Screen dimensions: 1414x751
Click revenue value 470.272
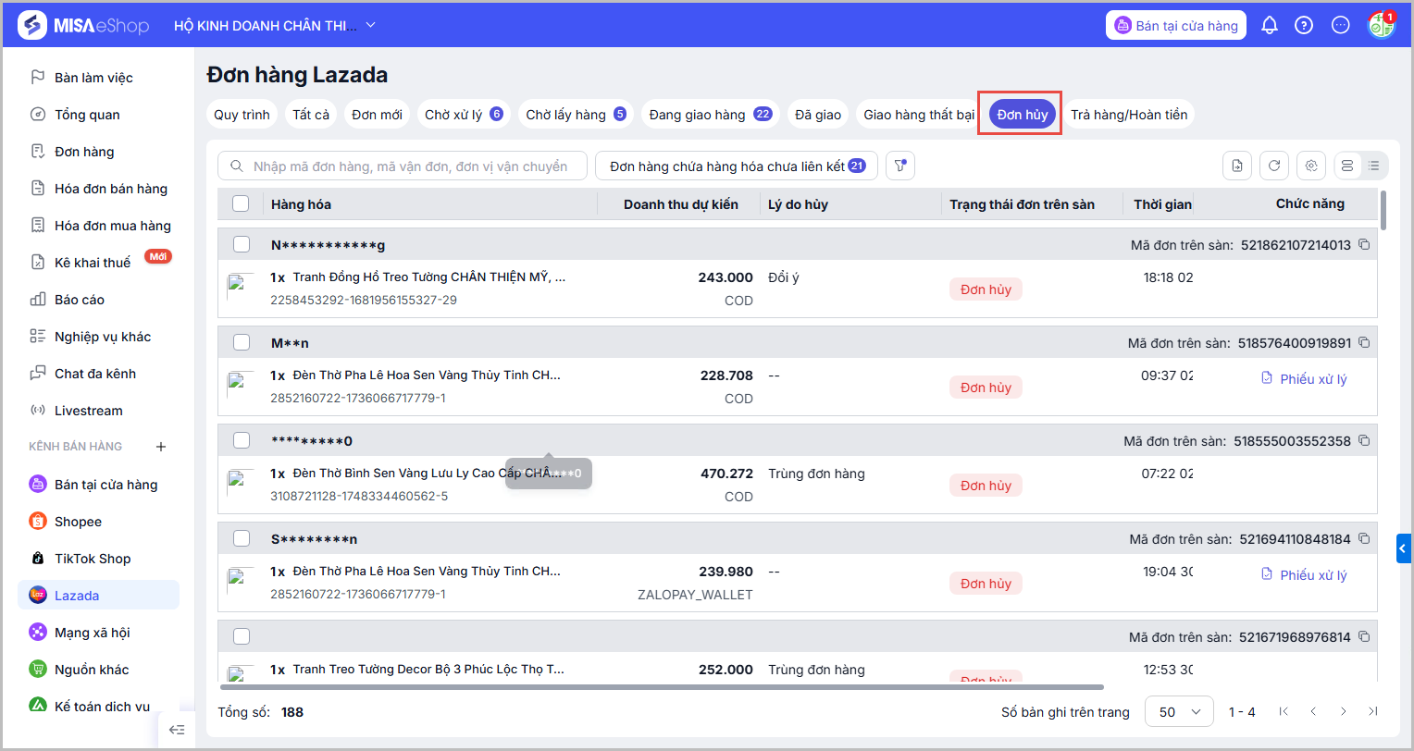726,474
